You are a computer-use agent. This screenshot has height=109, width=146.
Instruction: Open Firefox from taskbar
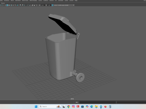(x=106, y=107)
